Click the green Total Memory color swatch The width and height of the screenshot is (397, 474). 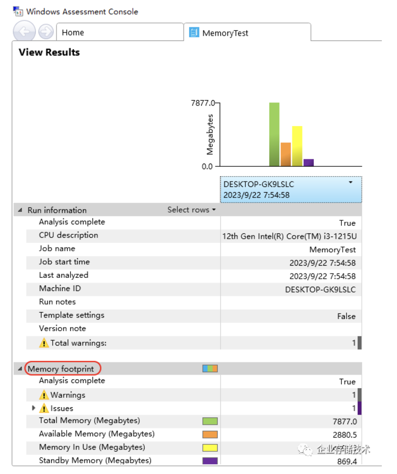(x=210, y=421)
